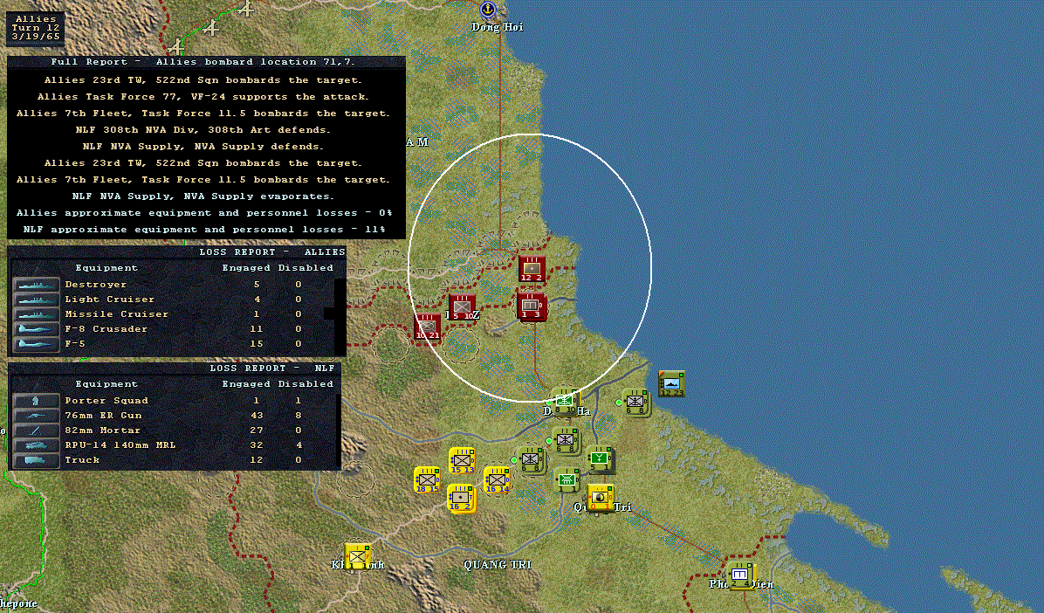This screenshot has width=1044, height=613.
Task: Click the Light Cruiser engaged value 4
Action: click(257, 300)
